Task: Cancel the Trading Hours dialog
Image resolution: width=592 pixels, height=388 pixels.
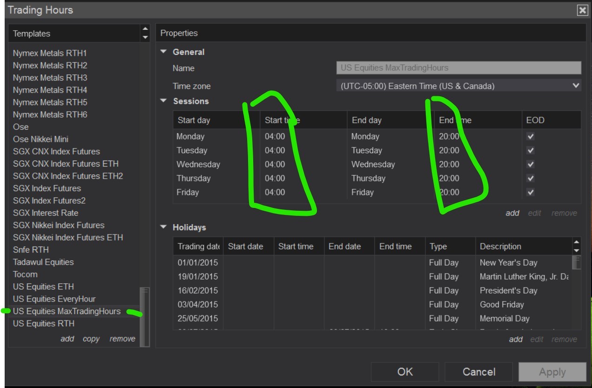Action: (478, 372)
